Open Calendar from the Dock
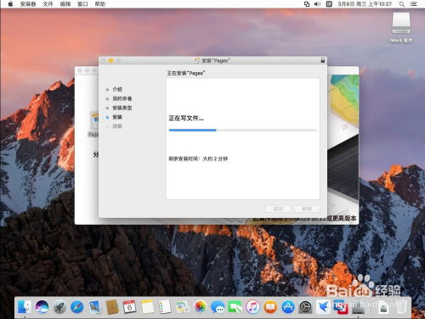 (130, 307)
